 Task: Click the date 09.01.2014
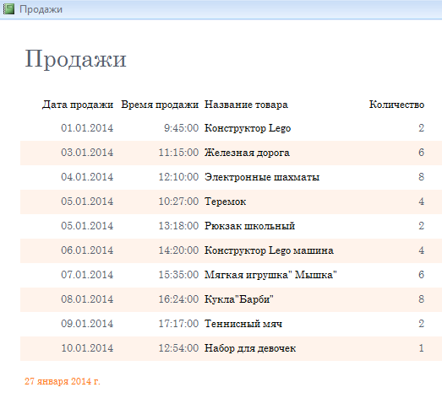[87, 324]
